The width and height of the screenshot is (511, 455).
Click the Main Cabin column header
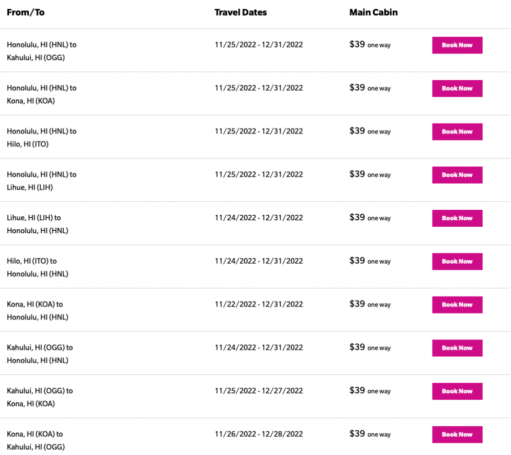coord(373,12)
